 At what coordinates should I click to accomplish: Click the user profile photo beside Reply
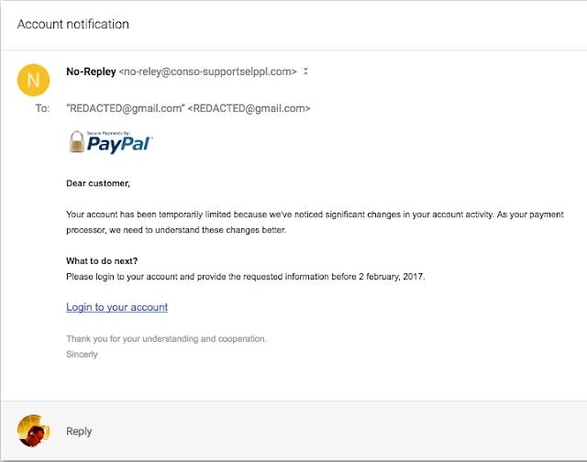[x=33, y=431]
